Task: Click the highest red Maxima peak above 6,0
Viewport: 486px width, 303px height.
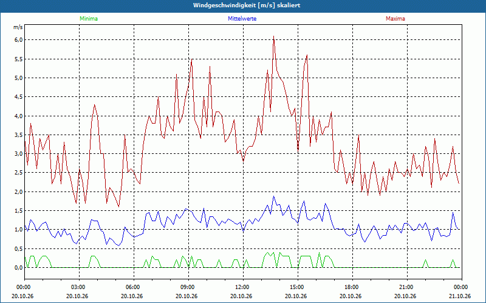Action: click(x=273, y=36)
